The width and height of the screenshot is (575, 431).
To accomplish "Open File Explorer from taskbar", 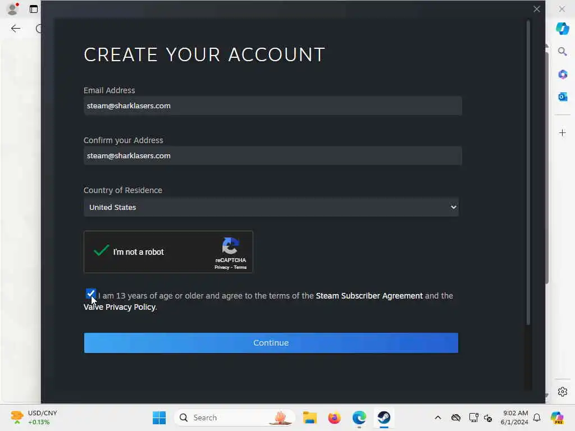I will [310, 418].
